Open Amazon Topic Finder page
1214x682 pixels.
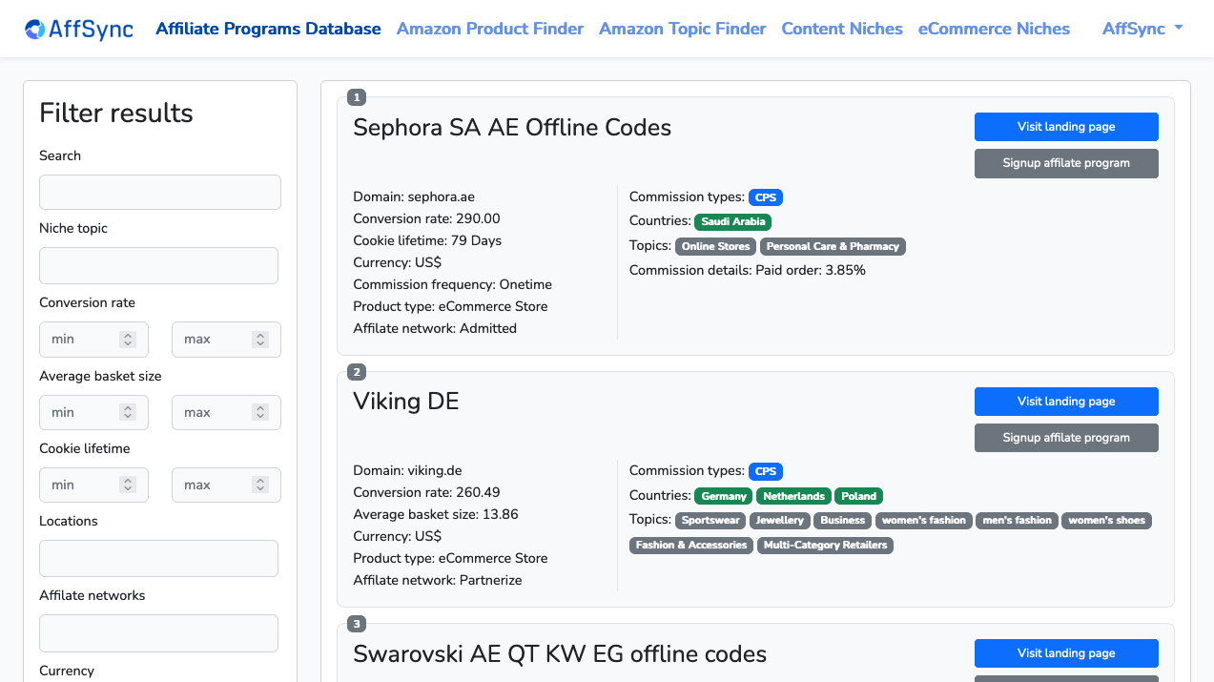pos(682,29)
